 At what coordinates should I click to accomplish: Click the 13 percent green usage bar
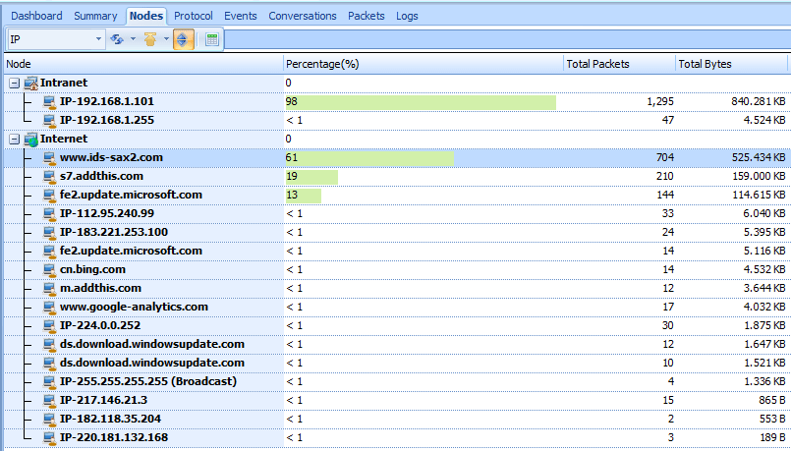304,196
